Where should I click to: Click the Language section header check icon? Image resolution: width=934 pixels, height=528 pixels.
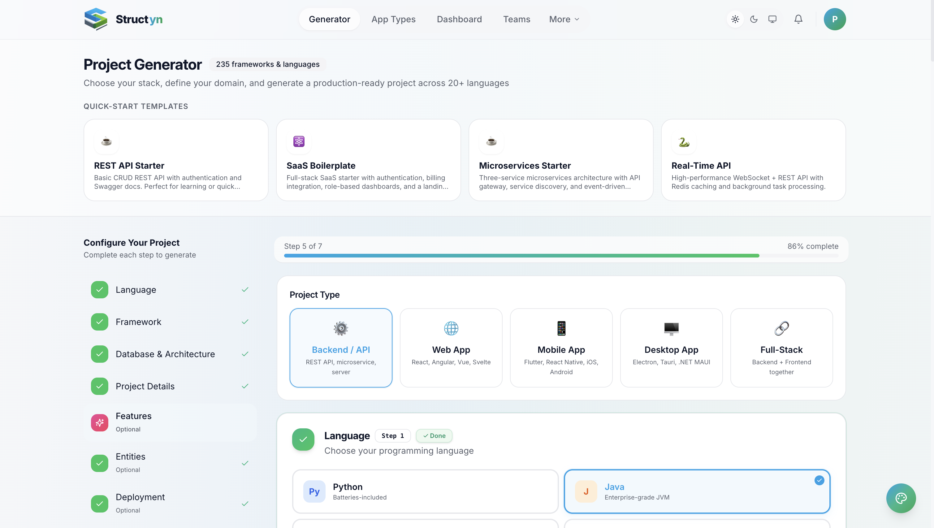point(303,439)
